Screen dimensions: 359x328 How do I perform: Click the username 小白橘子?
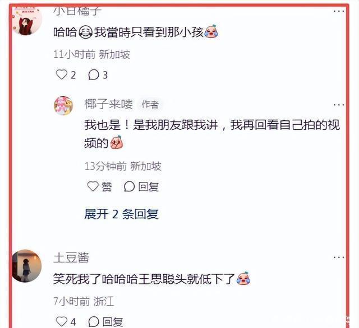(x=77, y=11)
